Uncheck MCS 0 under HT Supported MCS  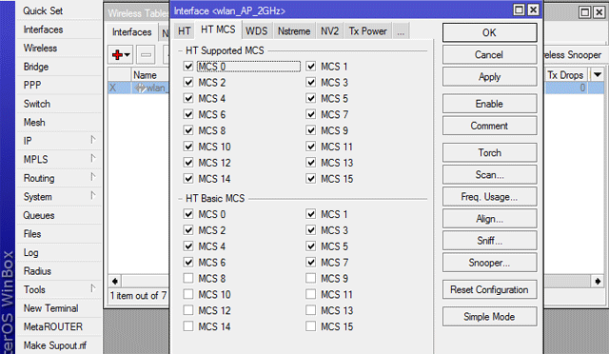(188, 67)
